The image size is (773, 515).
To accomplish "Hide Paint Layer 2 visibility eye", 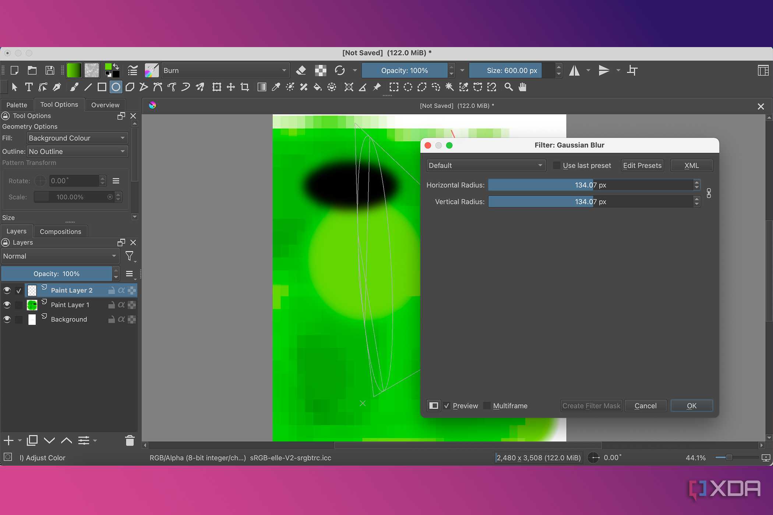I will click(x=7, y=290).
